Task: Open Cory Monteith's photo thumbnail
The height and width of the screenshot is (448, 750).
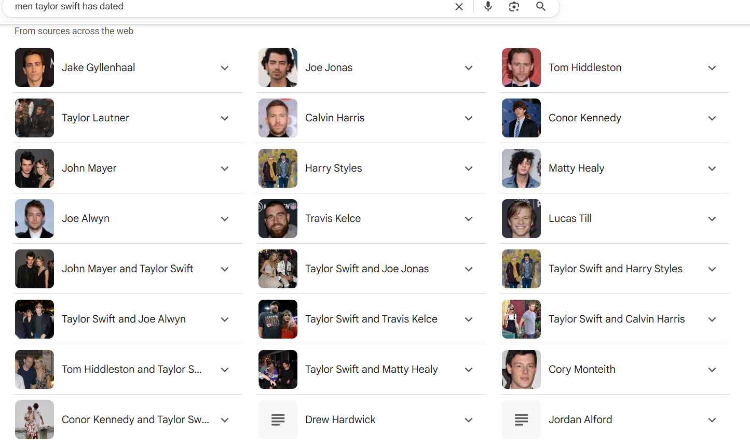Action: [x=521, y=369]
